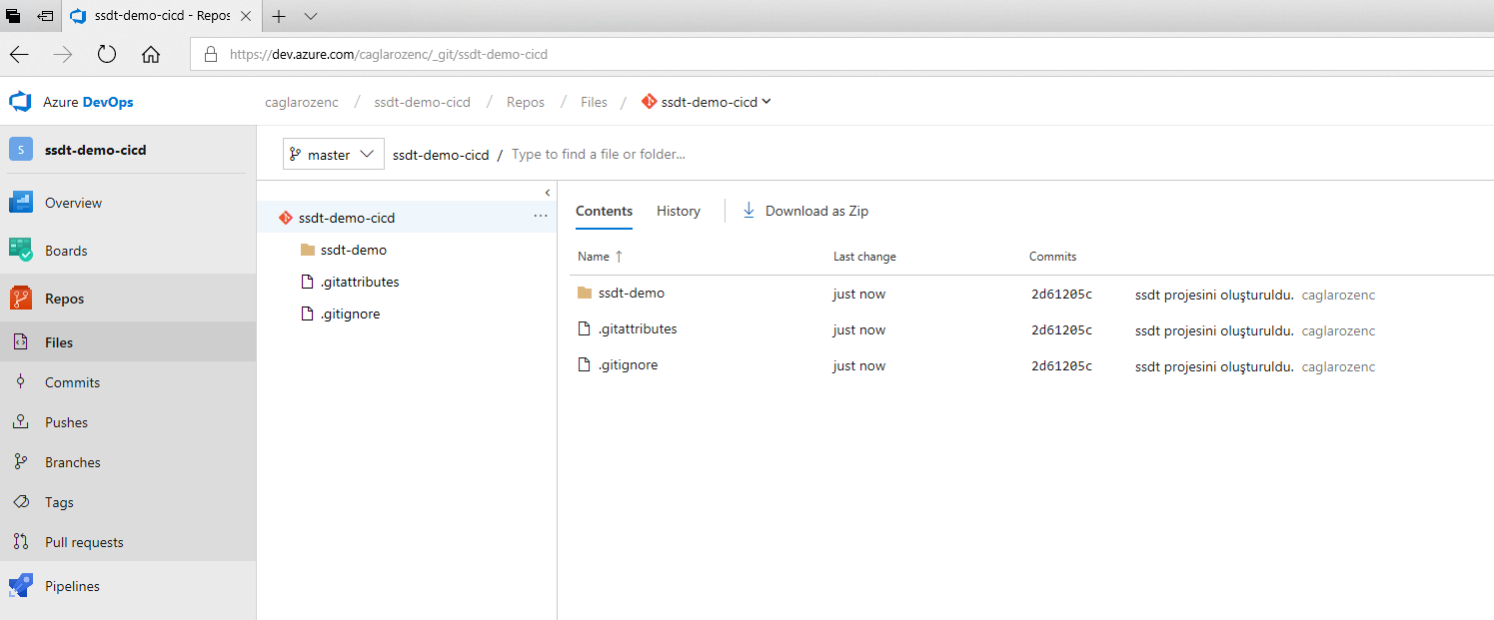The image size is (1494, 620).
Task: Open a new browser tab
Action: (x=279, y=16)
